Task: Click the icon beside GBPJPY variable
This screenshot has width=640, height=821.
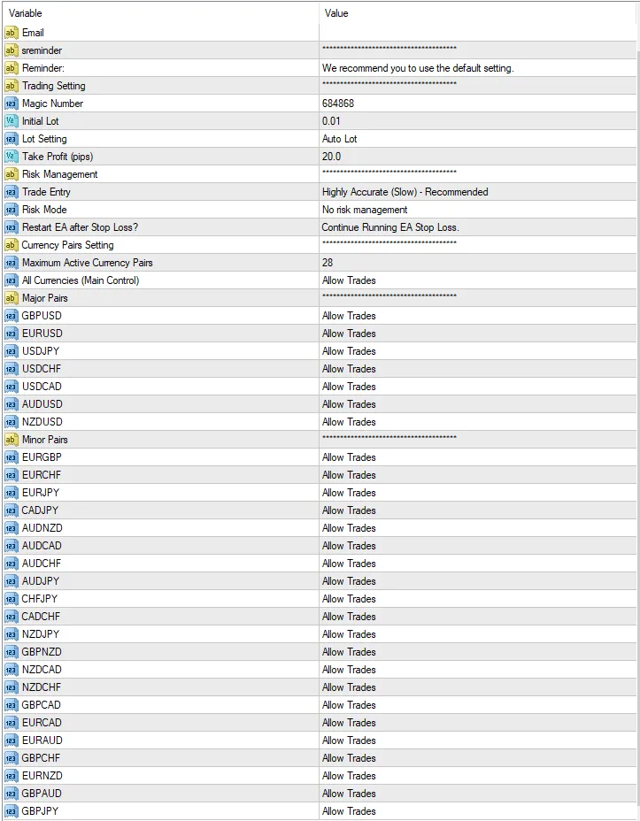Action: [11, 811]
